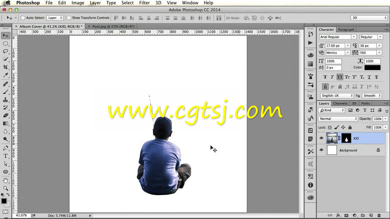Select the Pen tool
The width and height of the screenshot is (390, 219).
pos(5,148)
